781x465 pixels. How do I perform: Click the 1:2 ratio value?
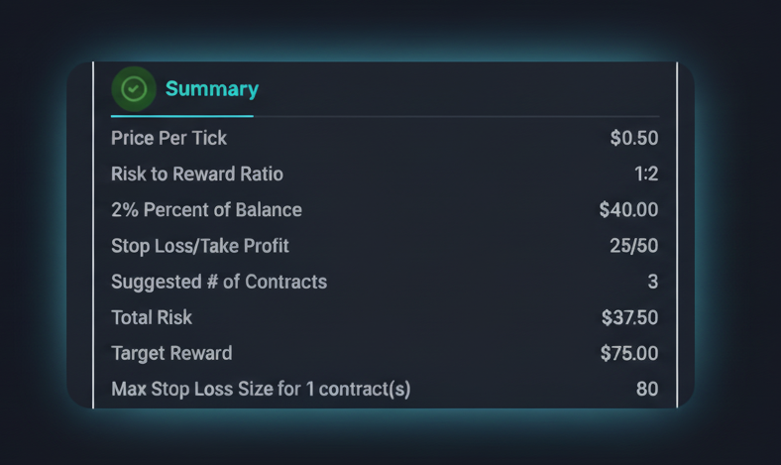pyautogui.click(x=646, y=174)
